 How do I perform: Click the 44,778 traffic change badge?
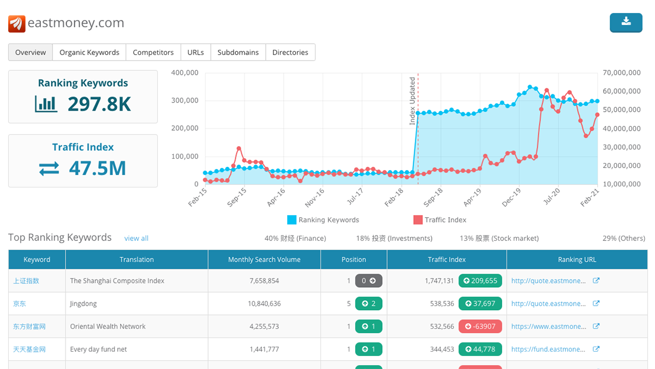[480, 349]
